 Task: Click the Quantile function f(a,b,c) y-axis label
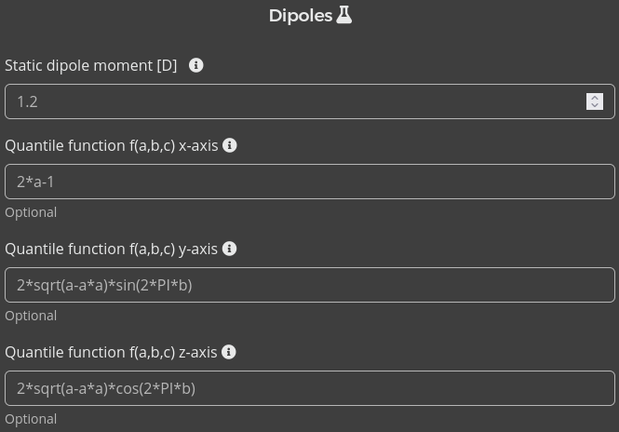point(111,249)
